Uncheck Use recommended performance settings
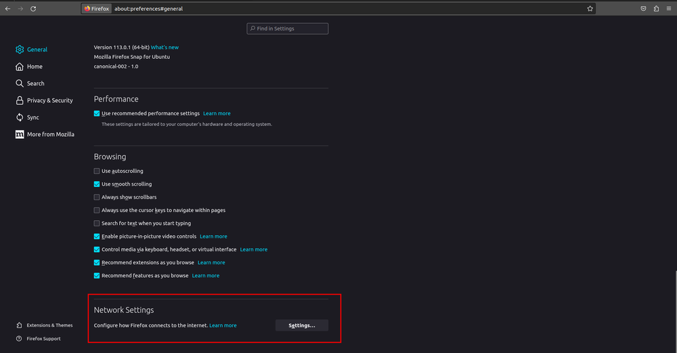677x353 pixels. pyautogui.click(x=97, y=114)
